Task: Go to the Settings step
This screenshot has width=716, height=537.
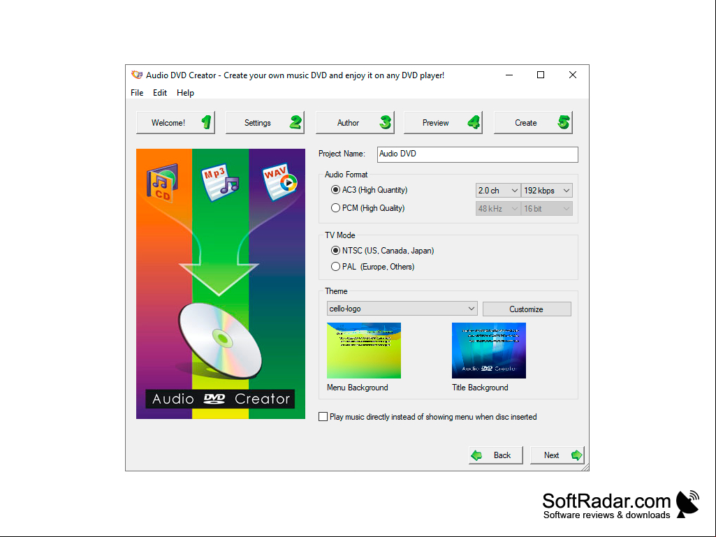Action: [x=265, y=122]
